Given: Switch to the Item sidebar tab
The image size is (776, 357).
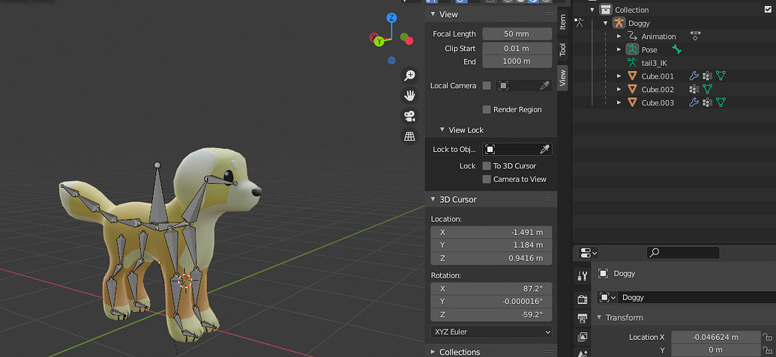Looking at the screenshot, I should click(x=562, y=22).
